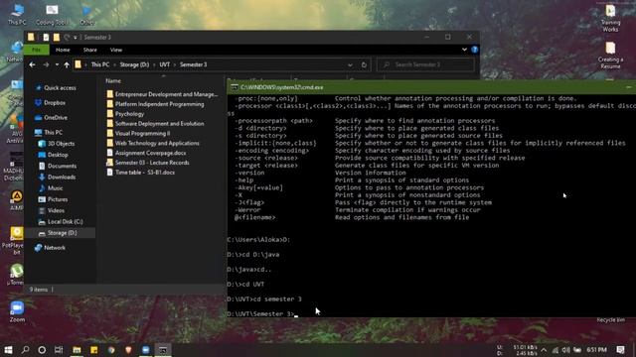636x357 pixels.
Task: Open the Share ribbon tab
Action: [x=90, y=50]
